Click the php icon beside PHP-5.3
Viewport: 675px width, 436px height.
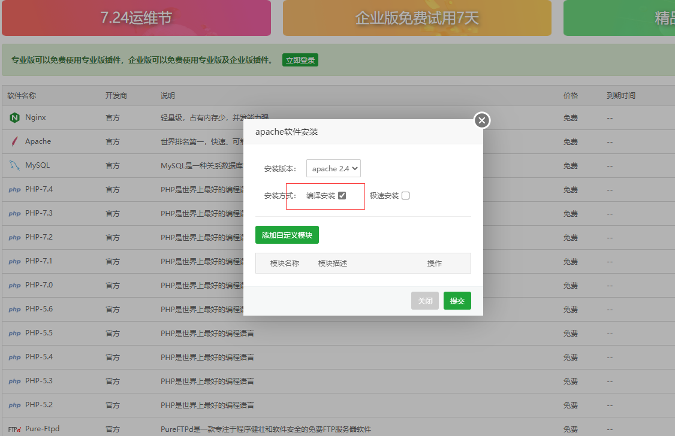tap(14, 381)
